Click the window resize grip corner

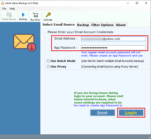click(149, 137)
